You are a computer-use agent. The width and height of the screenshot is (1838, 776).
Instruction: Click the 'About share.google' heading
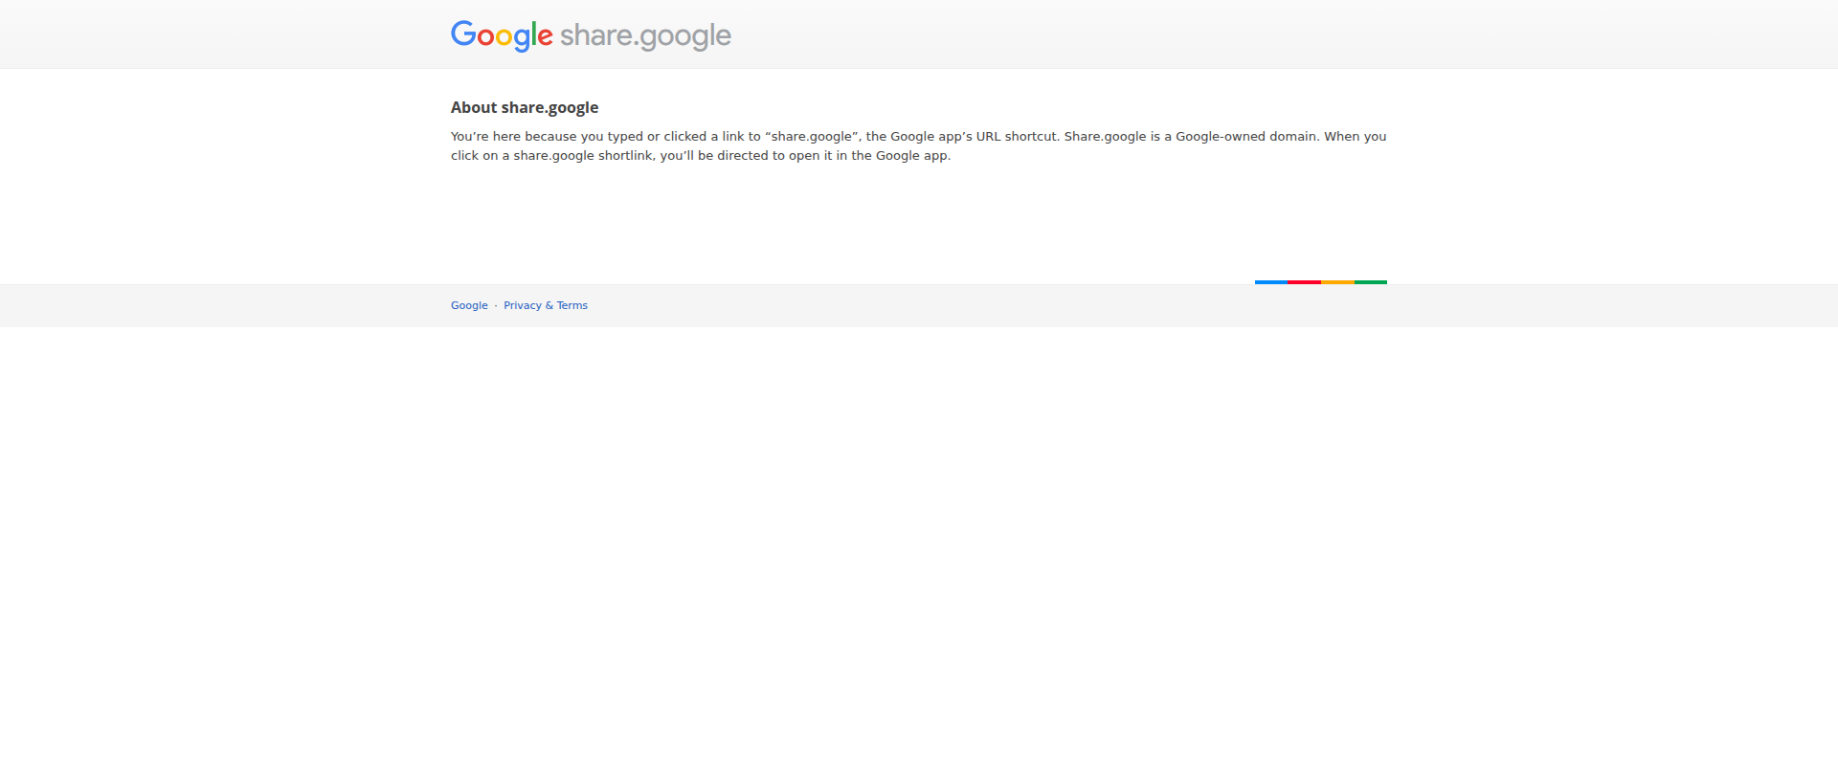(525, 107)
